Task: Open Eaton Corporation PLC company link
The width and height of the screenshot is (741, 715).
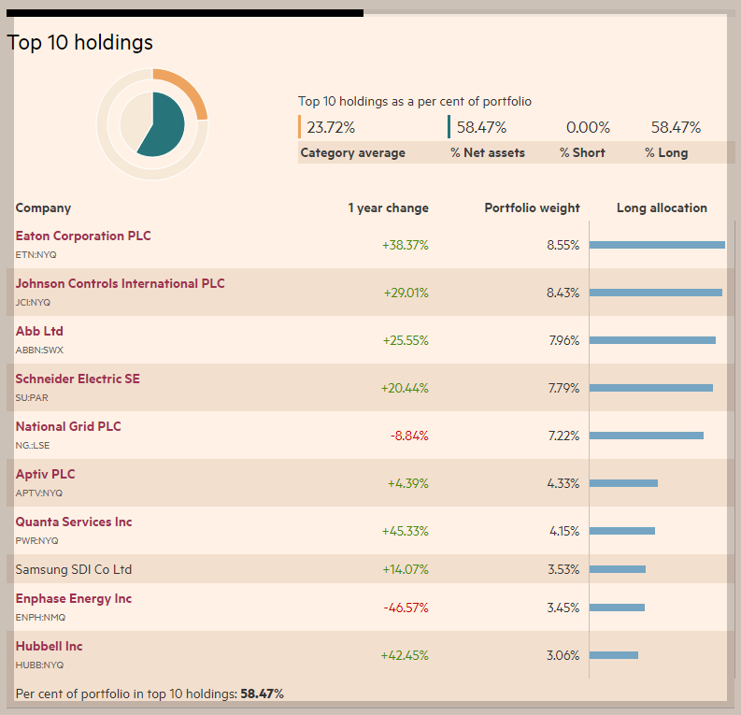Action: point(83,236)
